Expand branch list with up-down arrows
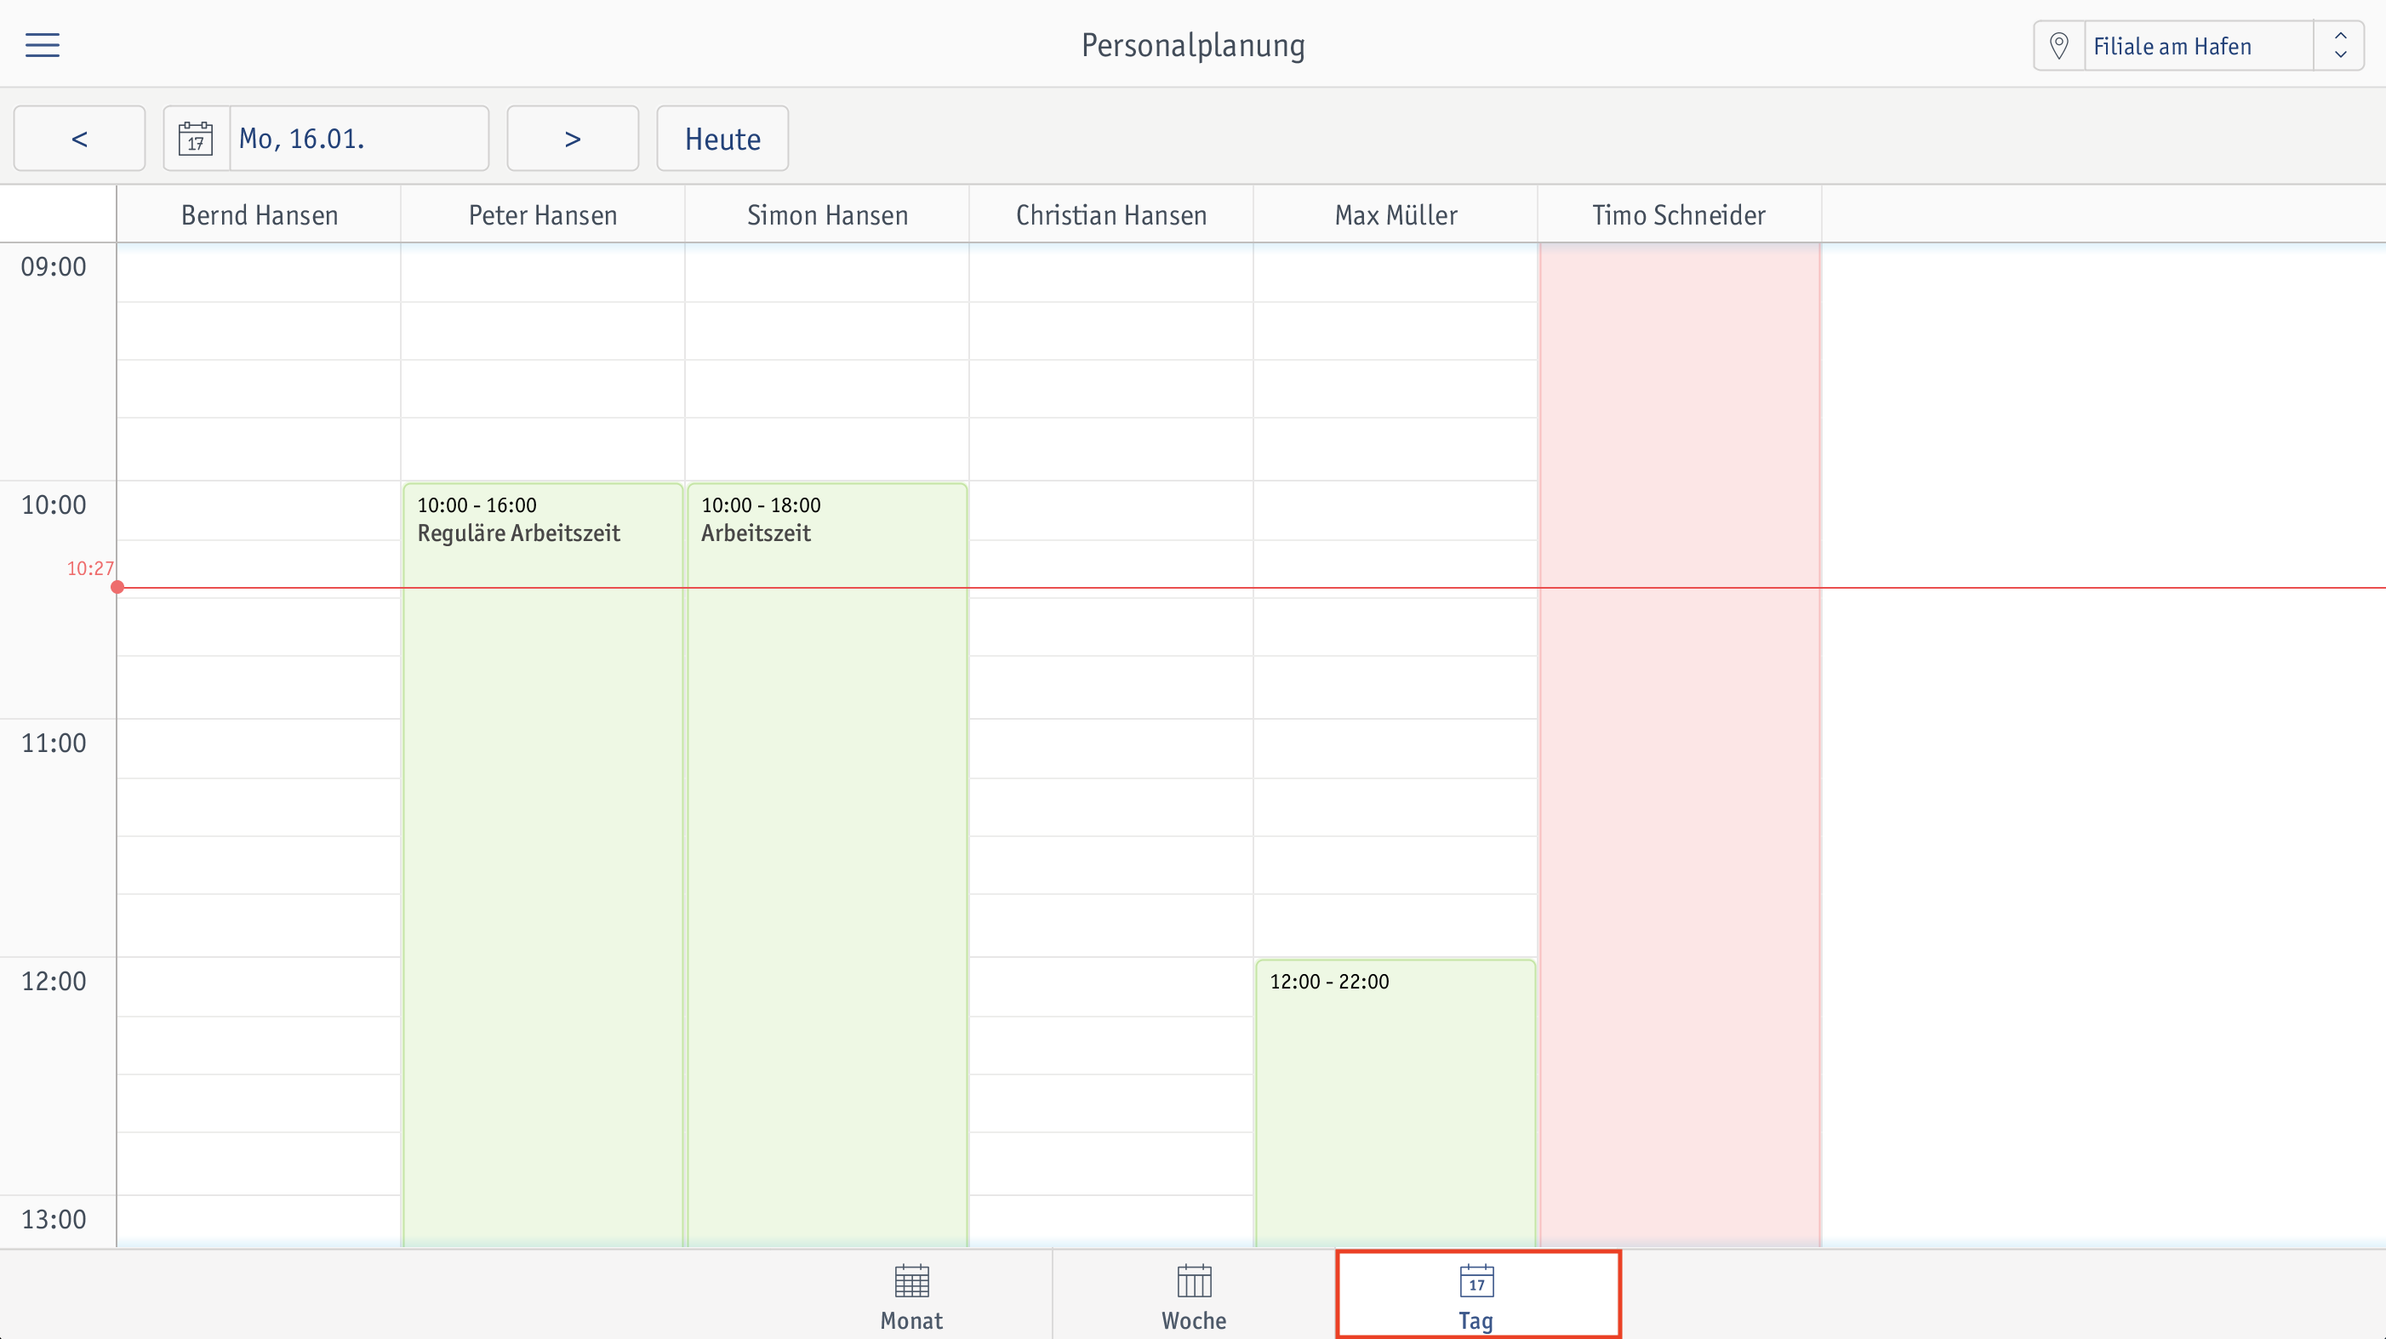2386x1339 pixels. pyautogui.click(x=2340, y=45)
